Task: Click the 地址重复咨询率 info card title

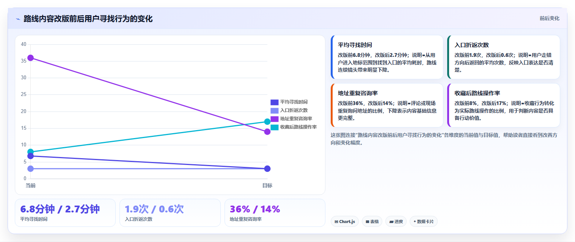Action: [358, 93]
